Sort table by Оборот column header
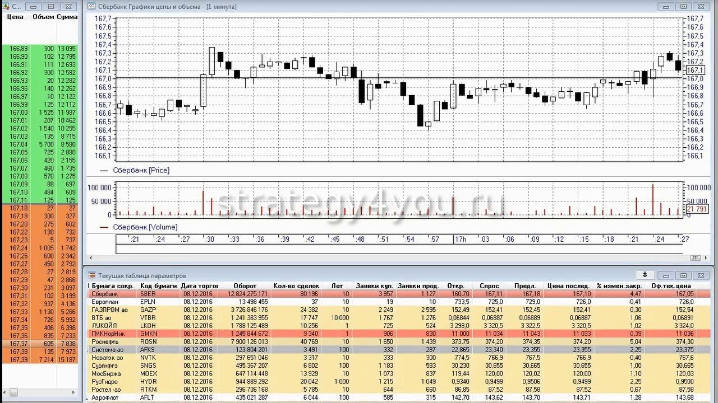The image size is (718, 403). (245, 285)
